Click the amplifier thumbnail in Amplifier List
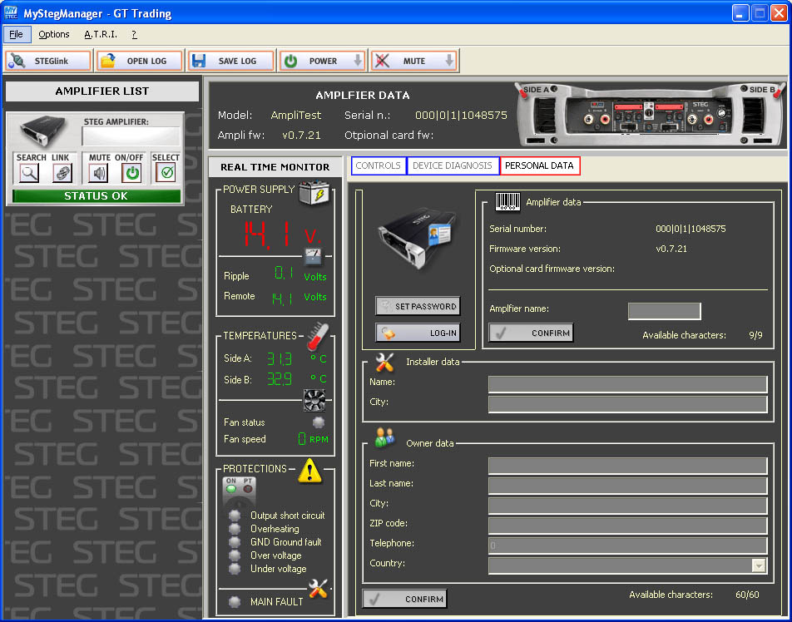The height and width of the screenshot is (622, 792). tap(43, 131)
